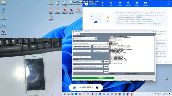Switch to 3uTools blue taskbar icon
Image resolution: width=172 pixels, height=96 pixels.
(x=124, y=94)
